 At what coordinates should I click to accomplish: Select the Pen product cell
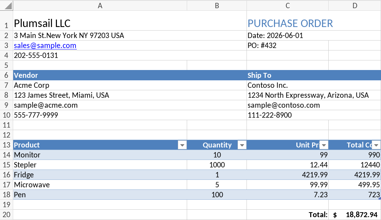[100, 195]
